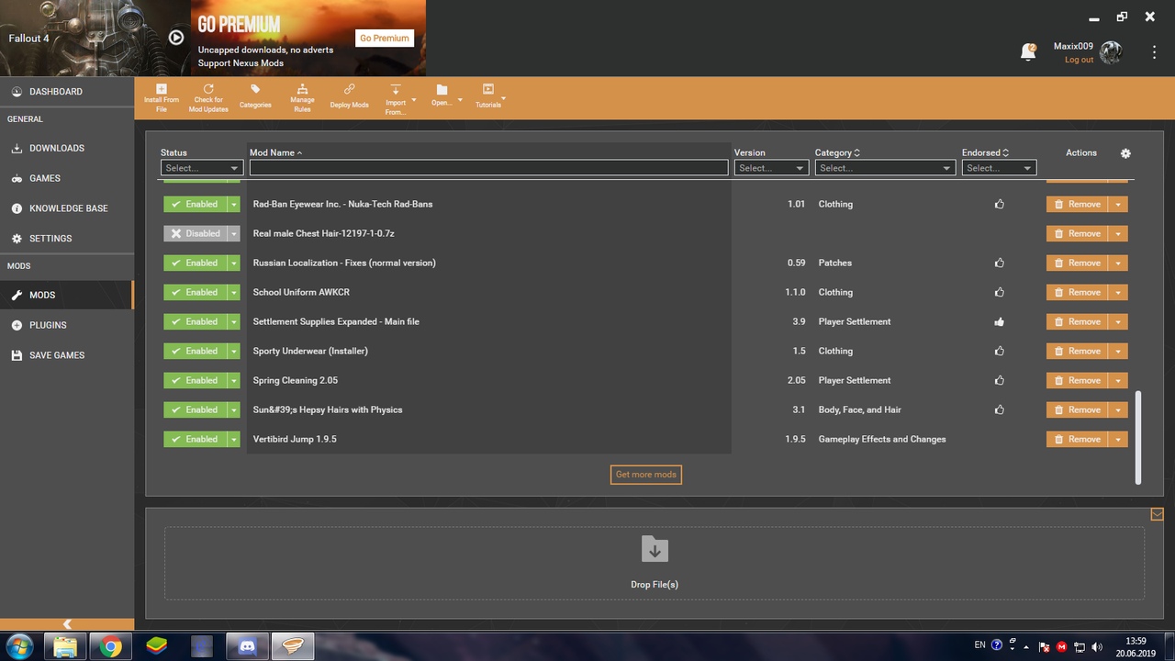Click the Go Premium button
Screen dimensions: 1175x661
pos(384,38)
